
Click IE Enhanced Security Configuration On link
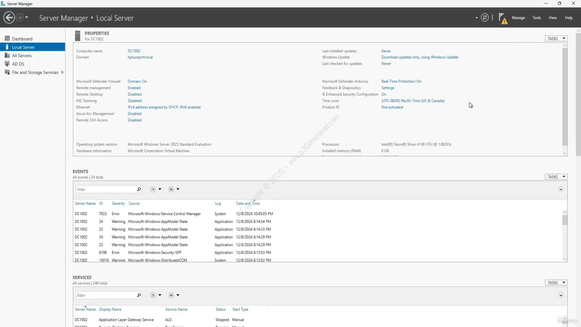point(384,94)
